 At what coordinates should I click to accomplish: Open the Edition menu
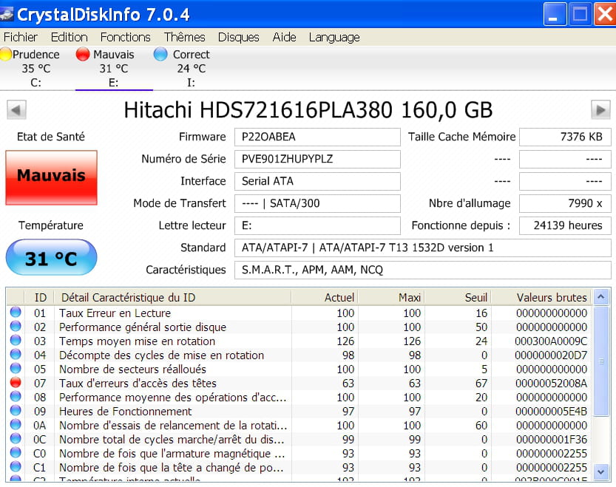pyautogui.click(x=70, y=37)
